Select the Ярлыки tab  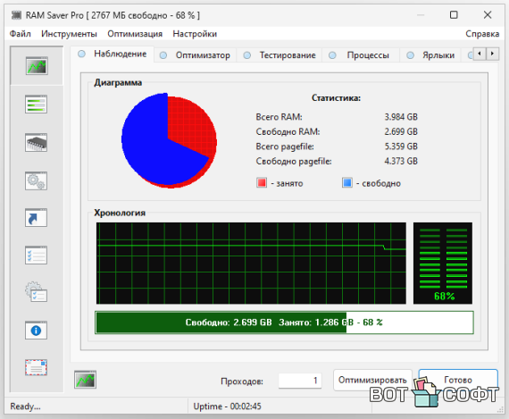coord(430,55)
